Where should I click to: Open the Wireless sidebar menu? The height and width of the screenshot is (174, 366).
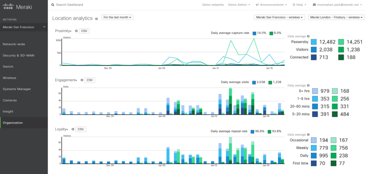click(x=9, y=78)
